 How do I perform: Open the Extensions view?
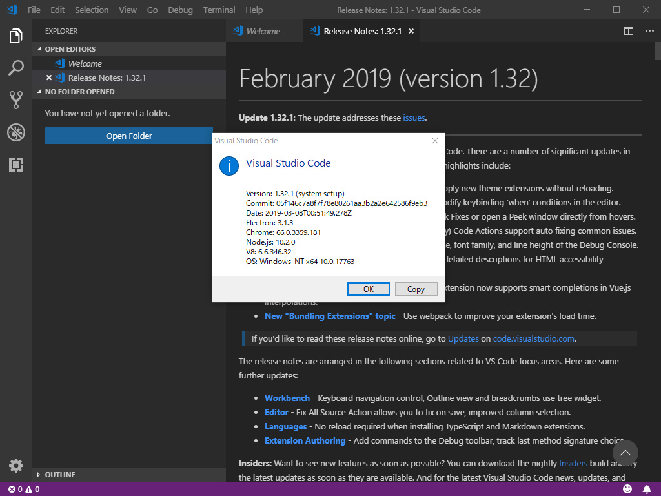click(15, 164)
